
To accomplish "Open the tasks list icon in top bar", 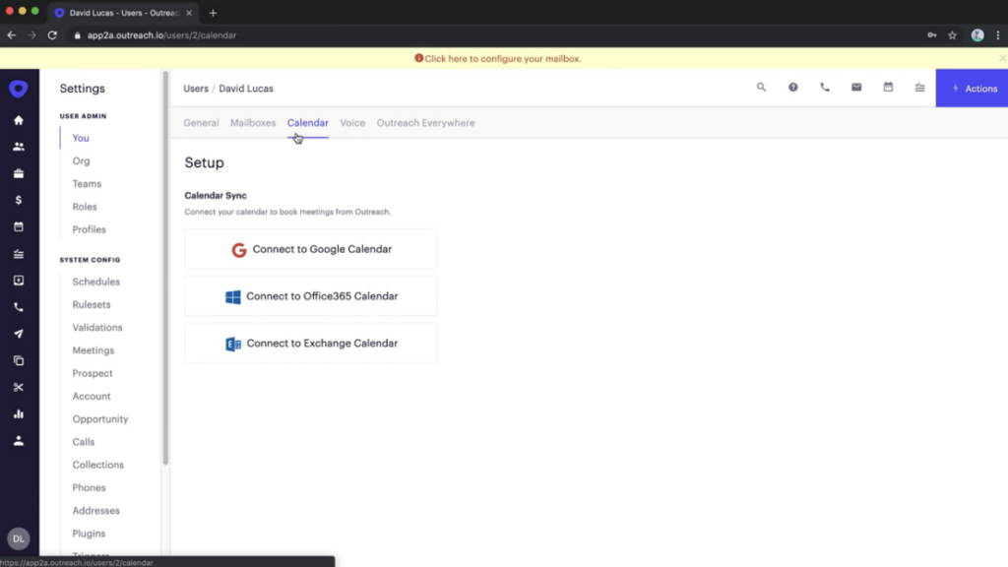I will click(x=920, y=88).
